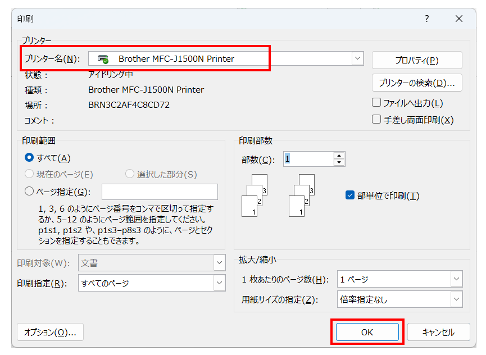486x355 pixels.
Task: Click the 種類 value Brother MFC-J1500N Printer
Action: (146, 89)
